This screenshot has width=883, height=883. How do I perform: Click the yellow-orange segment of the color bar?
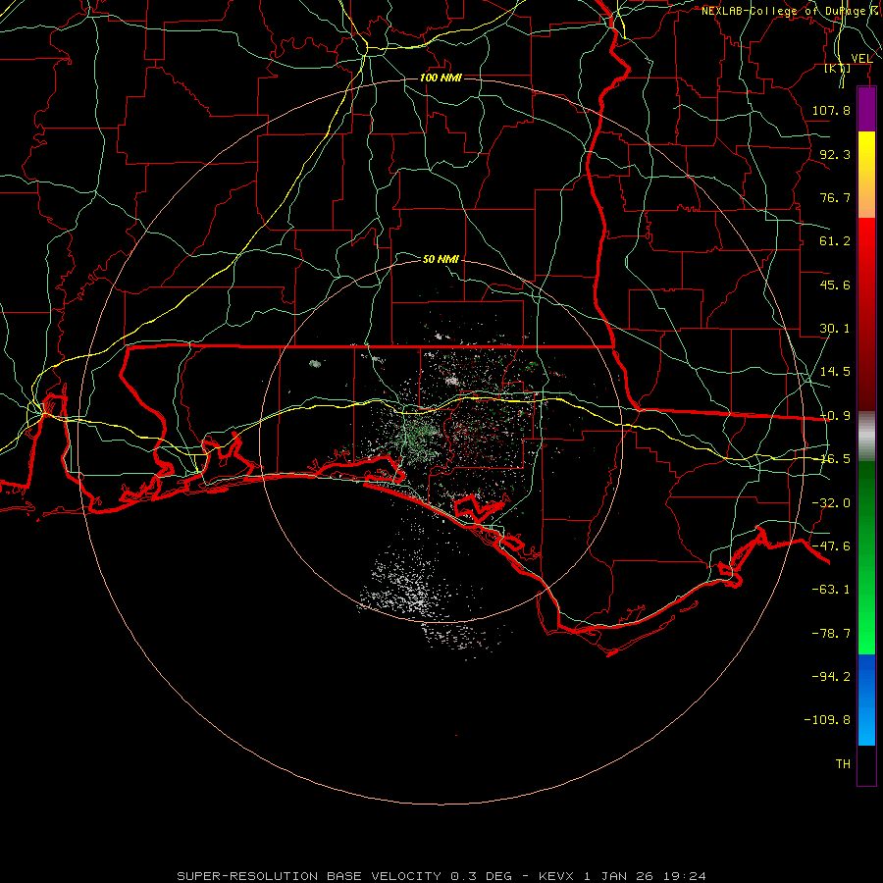point(866,175)
